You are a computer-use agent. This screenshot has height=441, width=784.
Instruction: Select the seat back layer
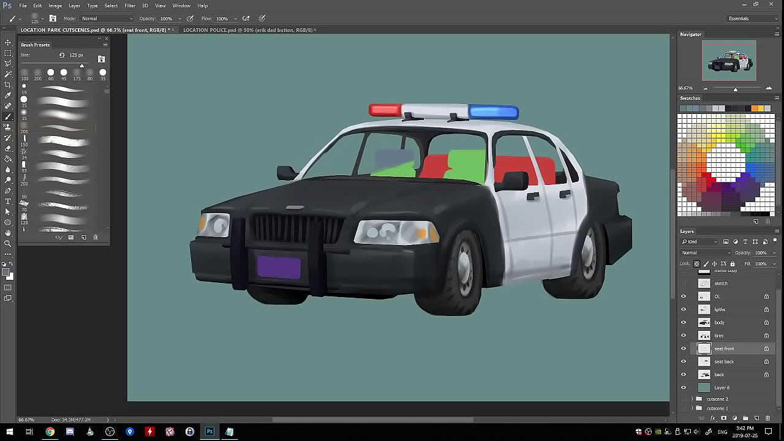724,361
